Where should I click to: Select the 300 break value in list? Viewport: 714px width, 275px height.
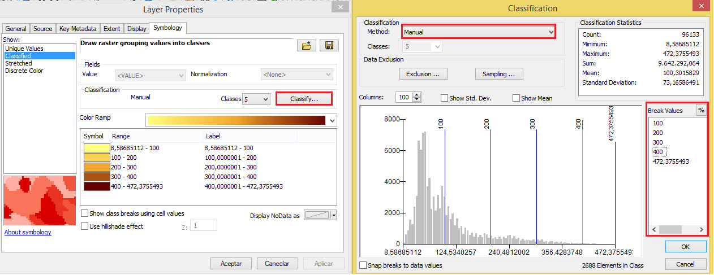tap(658, 142)
